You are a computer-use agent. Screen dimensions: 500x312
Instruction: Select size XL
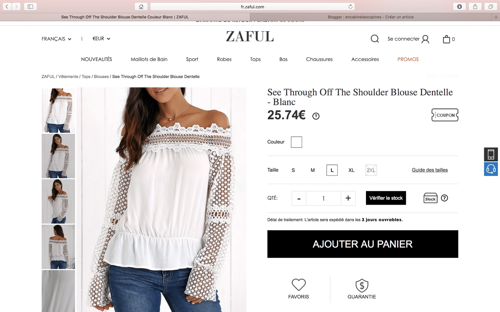351,170
